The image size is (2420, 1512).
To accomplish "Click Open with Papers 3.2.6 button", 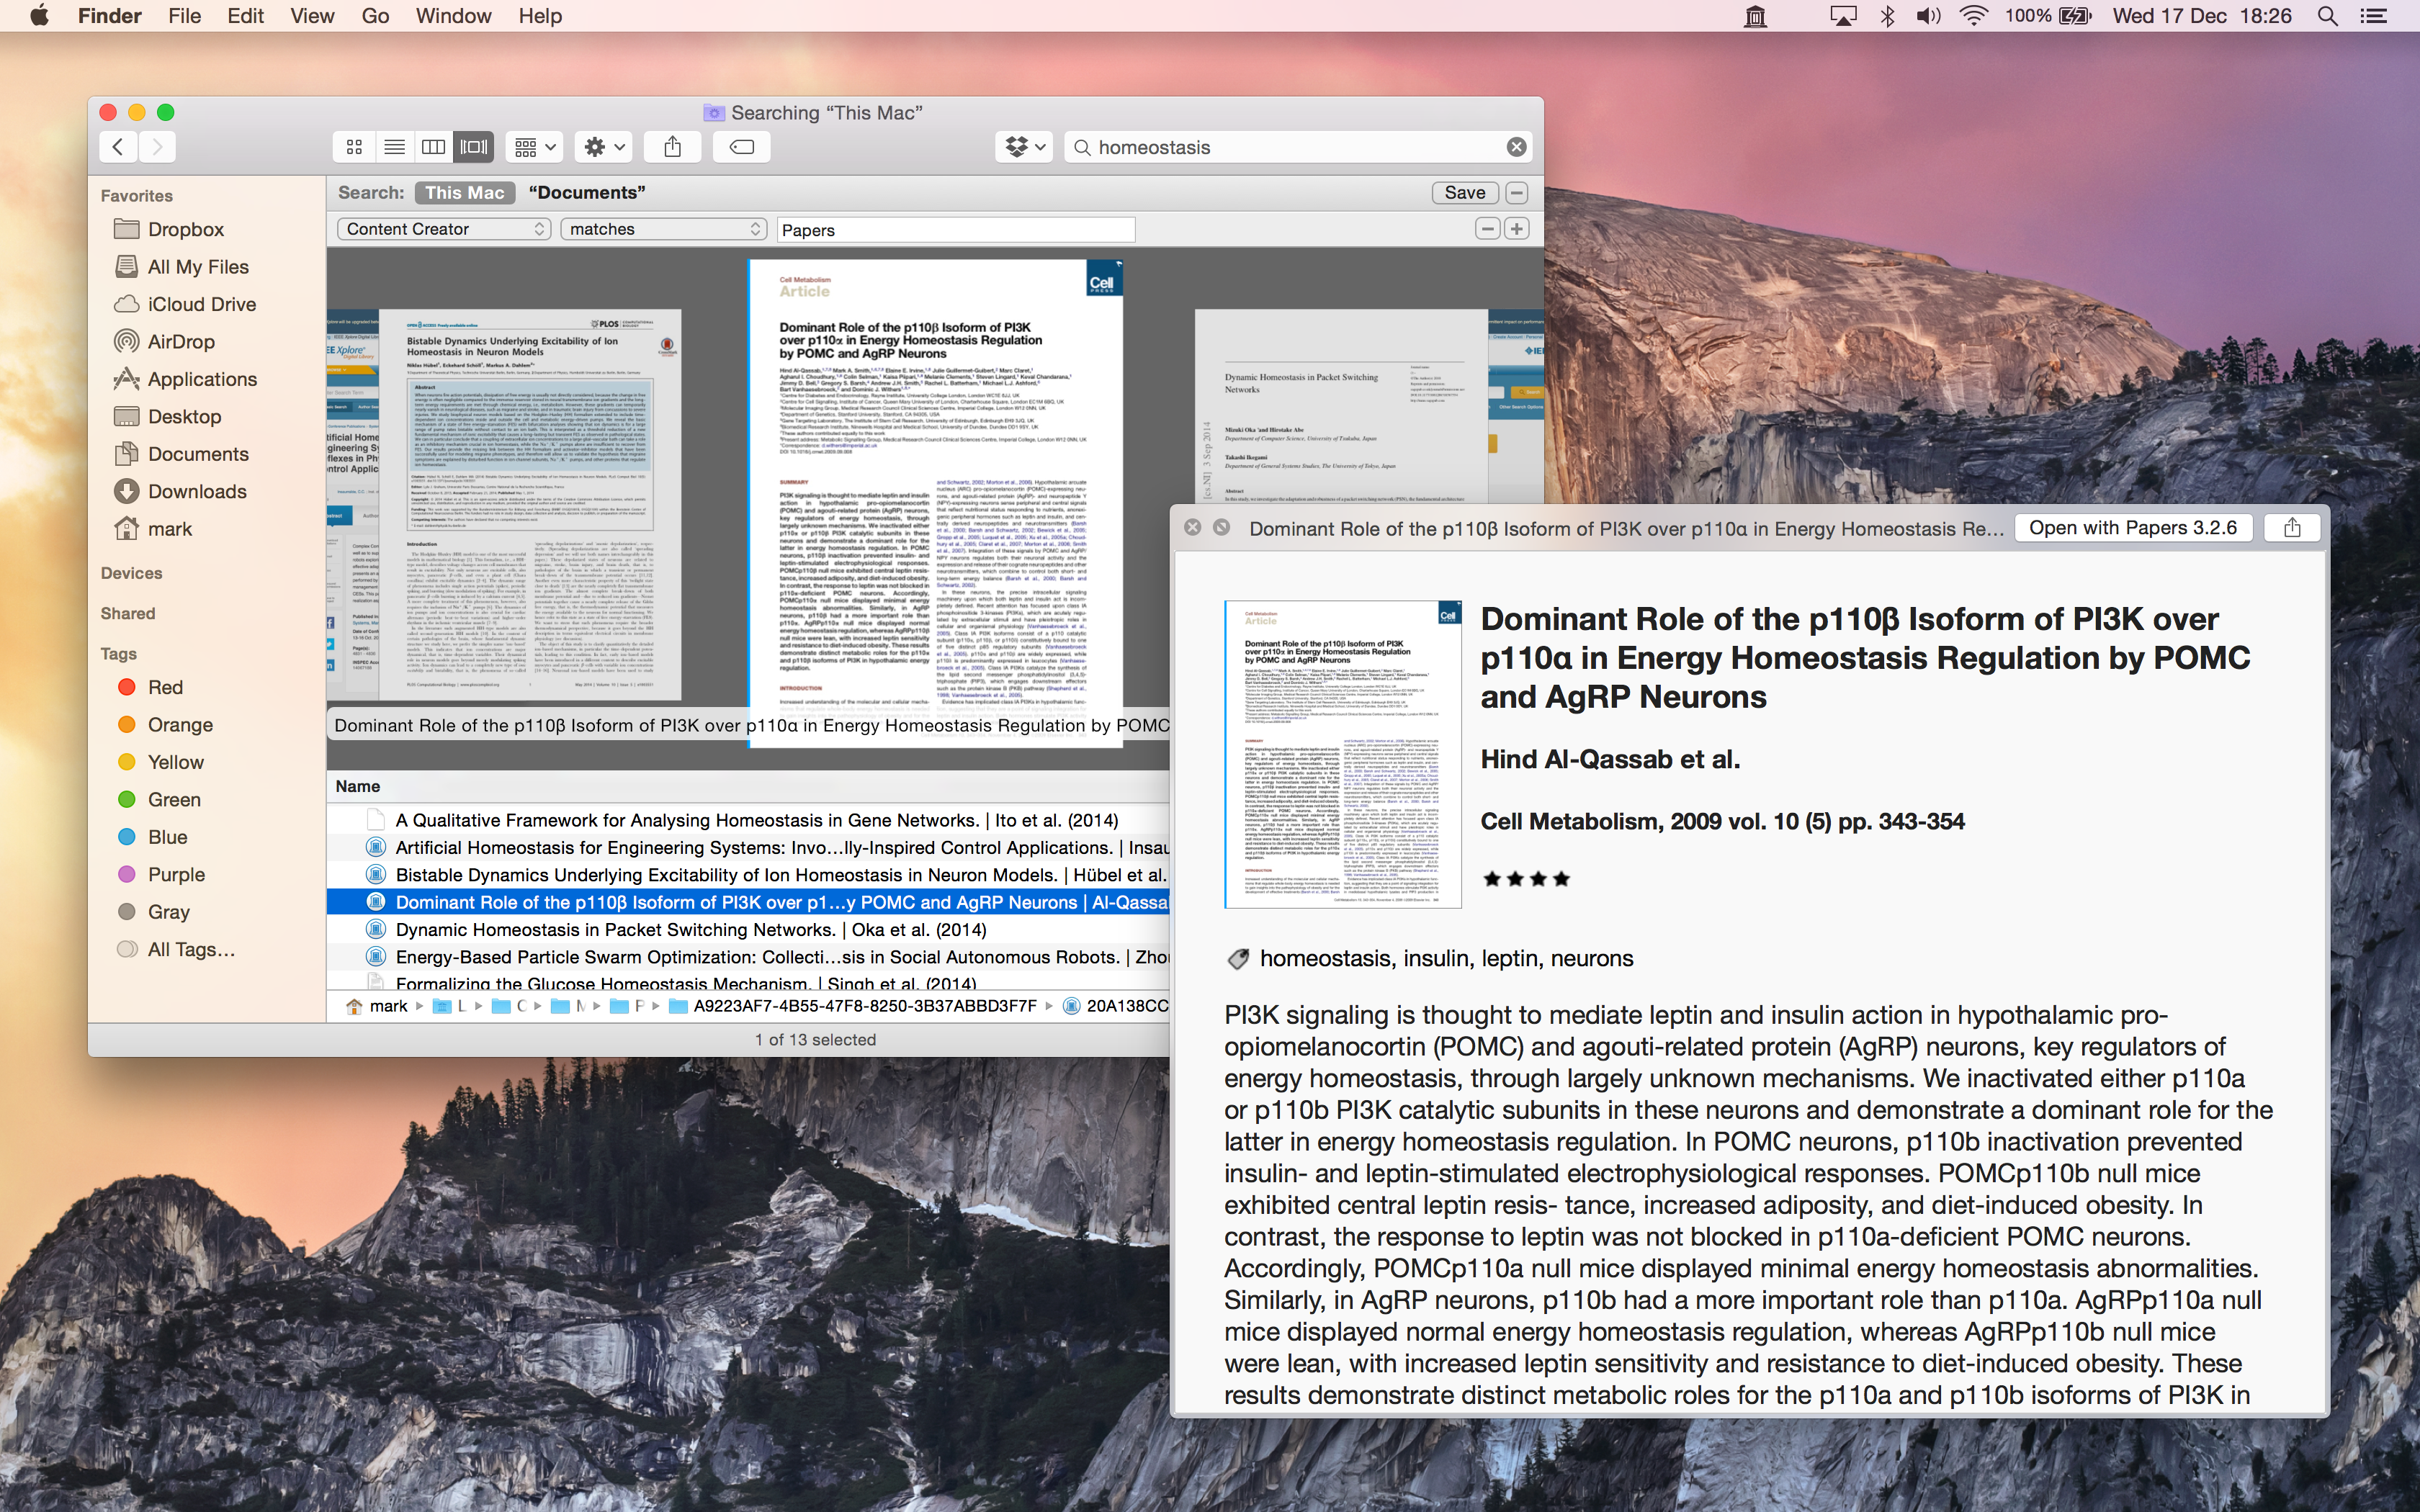I will (x=2132, y=528).
